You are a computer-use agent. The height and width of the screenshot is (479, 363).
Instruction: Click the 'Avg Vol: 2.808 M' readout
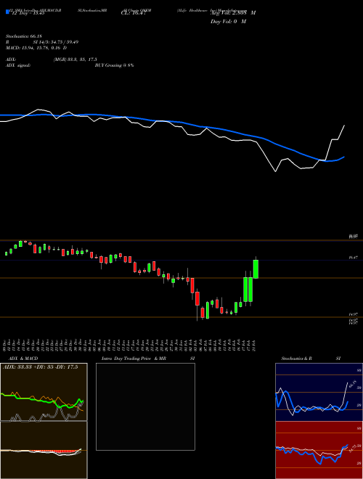click(x=233, y=13)
